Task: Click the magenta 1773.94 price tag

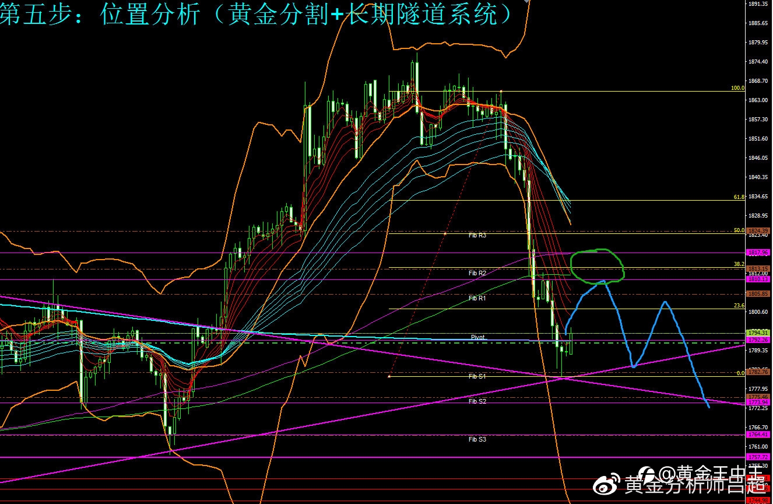Action: (758, 402)
